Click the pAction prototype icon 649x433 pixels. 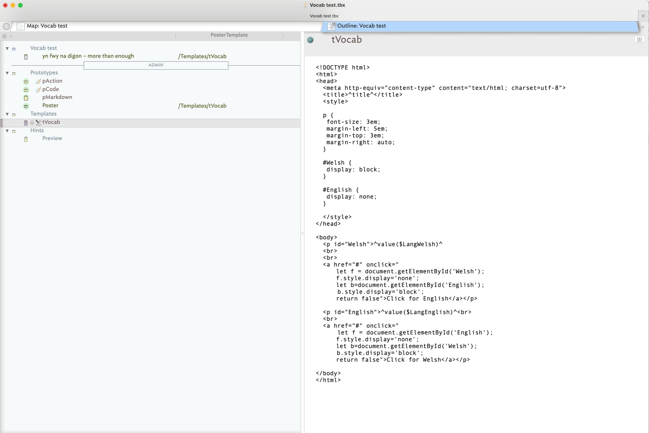click(26, 81)
